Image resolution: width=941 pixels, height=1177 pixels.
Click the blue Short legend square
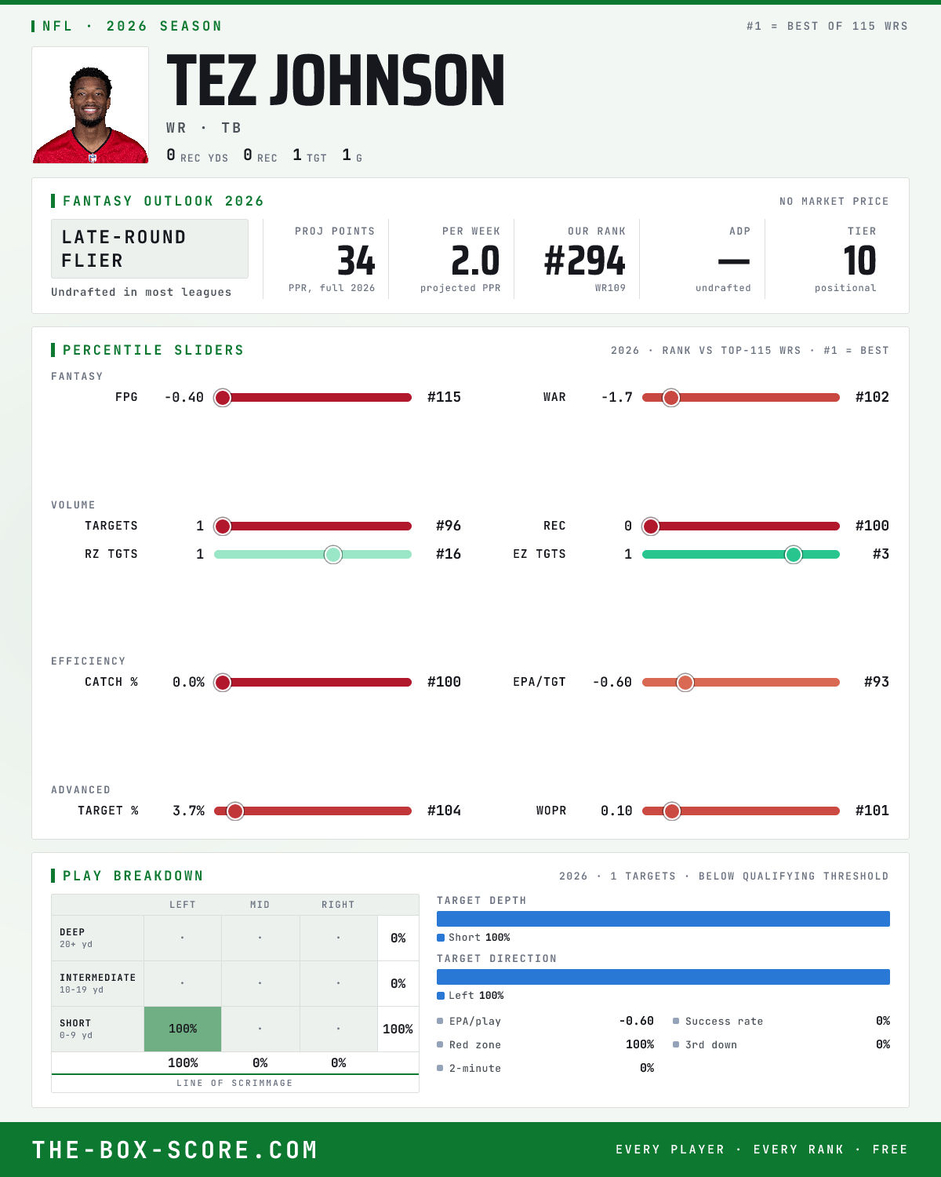(x=441, y=938)
